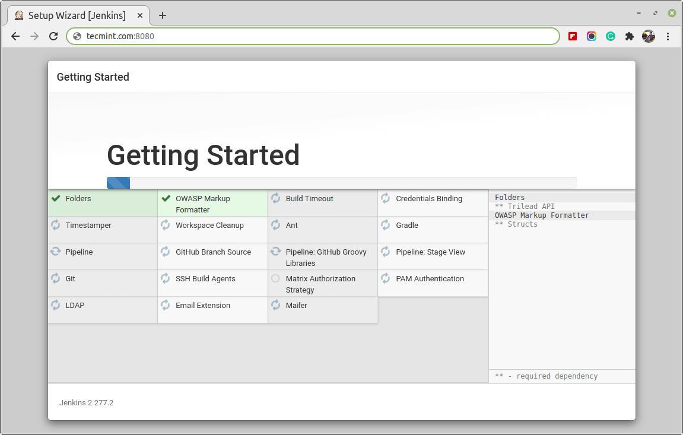Click the spinner icon beside LDAP

(x=55, y=305)
